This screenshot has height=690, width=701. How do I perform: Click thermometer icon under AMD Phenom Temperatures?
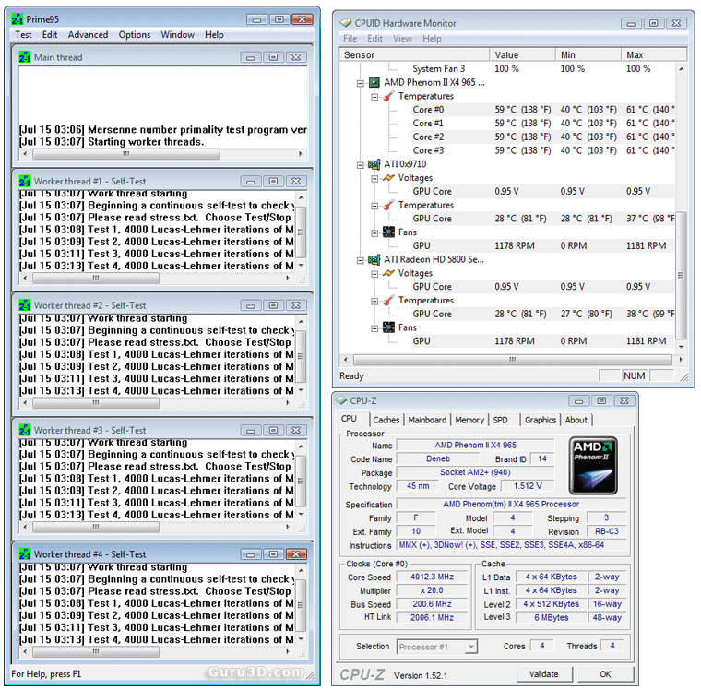coord(388,96)
